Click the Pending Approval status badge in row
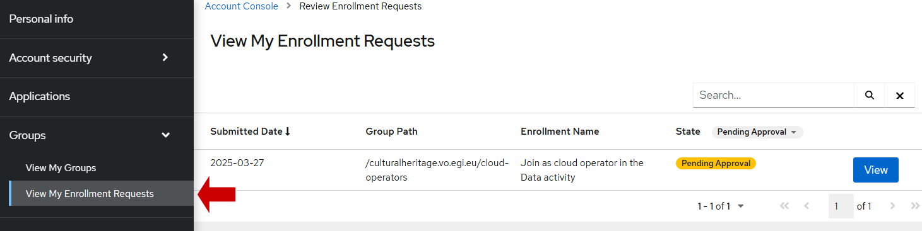This screenshot has height=231, width=922. (x=716, y=163)
